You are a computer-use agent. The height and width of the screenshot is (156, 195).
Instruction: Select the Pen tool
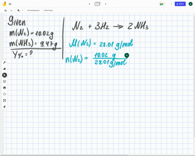[x=4, y=63]
